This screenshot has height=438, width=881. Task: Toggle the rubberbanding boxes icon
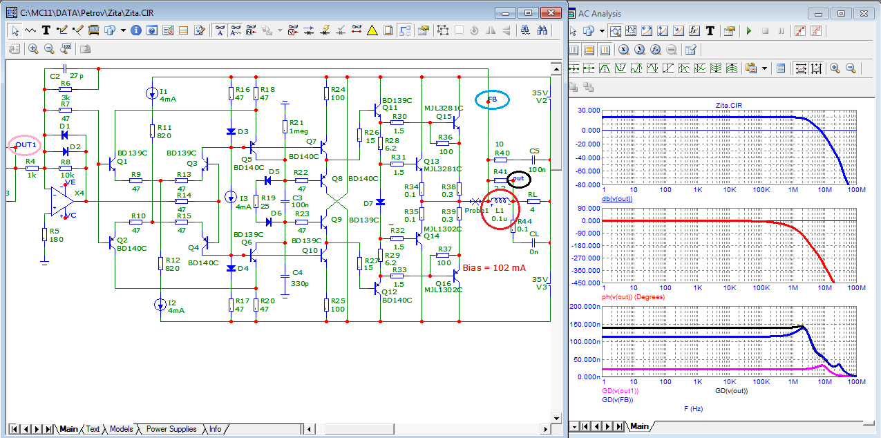pos(404,30)
